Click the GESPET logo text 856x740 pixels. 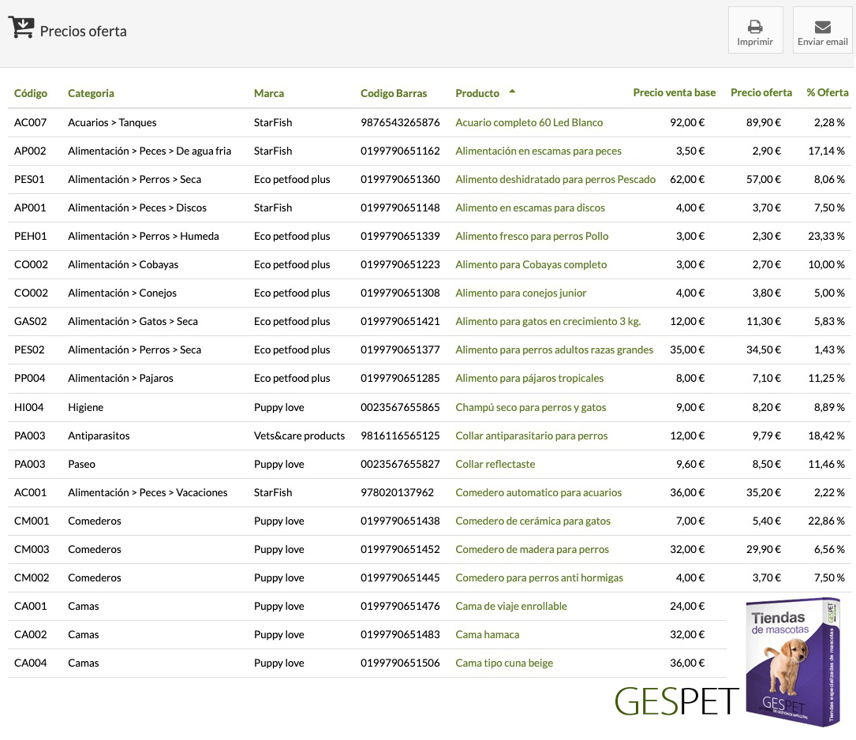[676, 701]
